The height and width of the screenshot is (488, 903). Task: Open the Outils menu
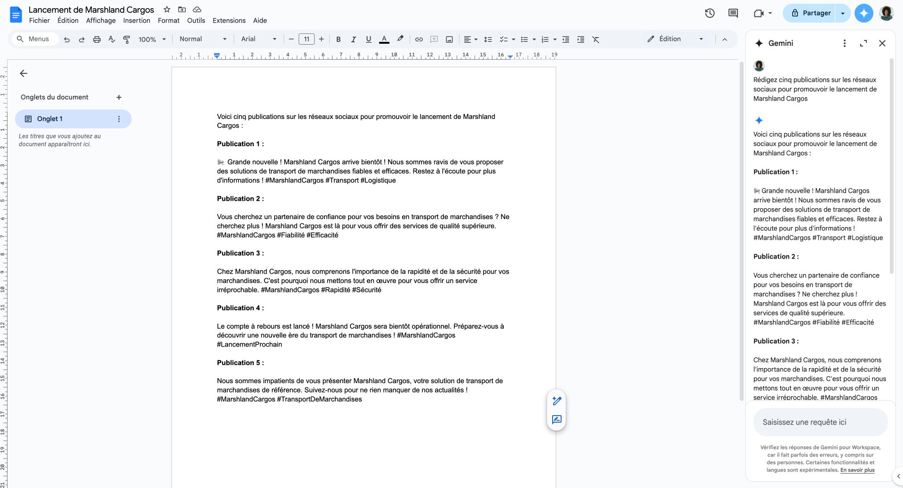click(196, 21)
